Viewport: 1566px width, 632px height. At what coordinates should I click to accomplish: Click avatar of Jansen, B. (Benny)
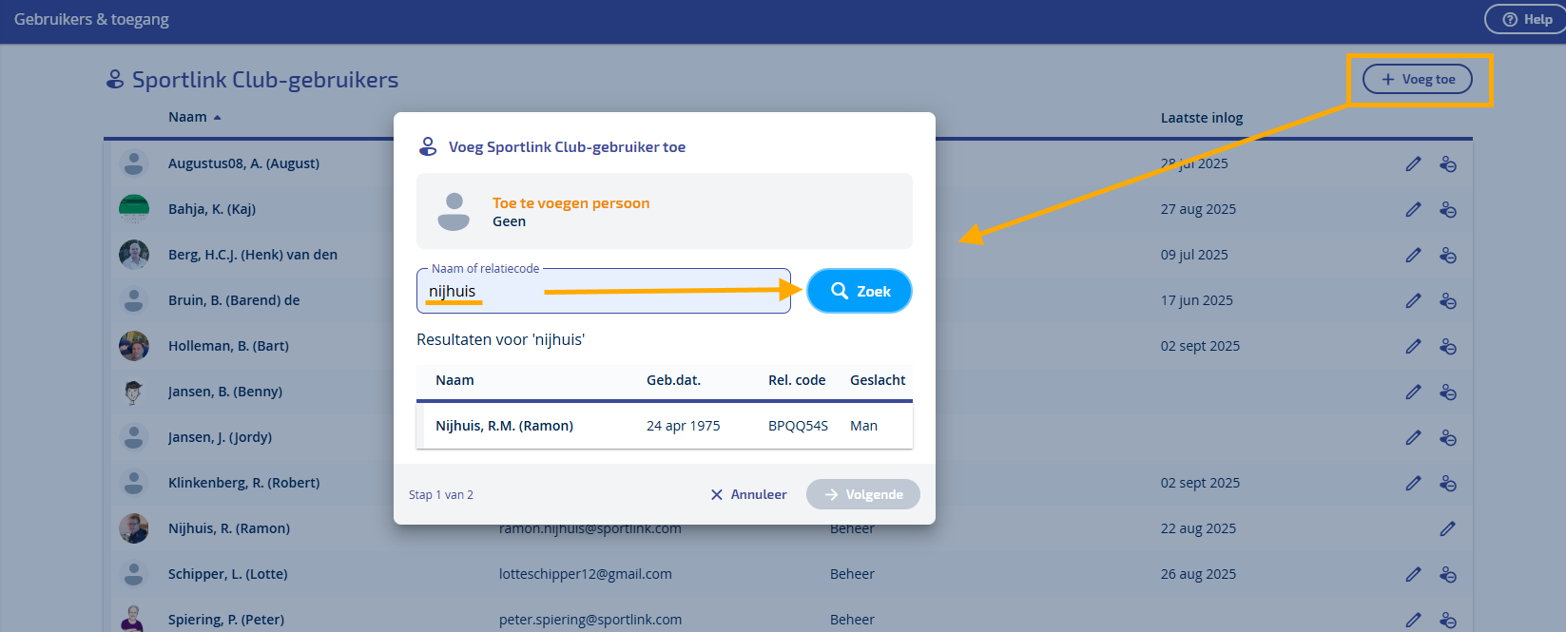134,392
